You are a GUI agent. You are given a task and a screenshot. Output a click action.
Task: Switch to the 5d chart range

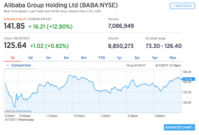[30, 58]
